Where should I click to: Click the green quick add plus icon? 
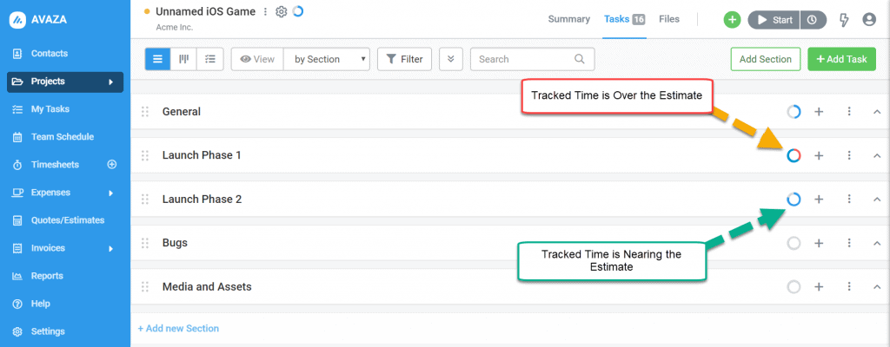[x=732, y=20]
